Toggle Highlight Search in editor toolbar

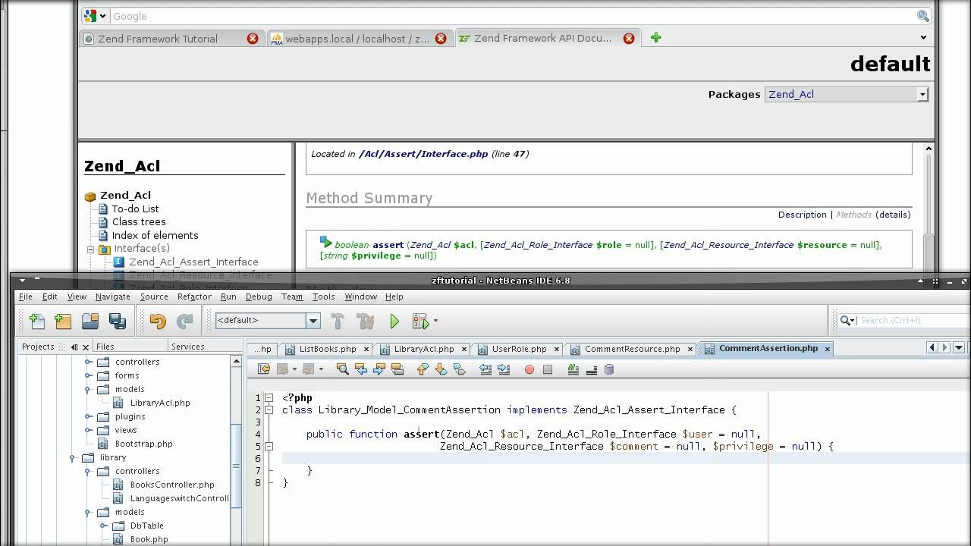[397, 369]
